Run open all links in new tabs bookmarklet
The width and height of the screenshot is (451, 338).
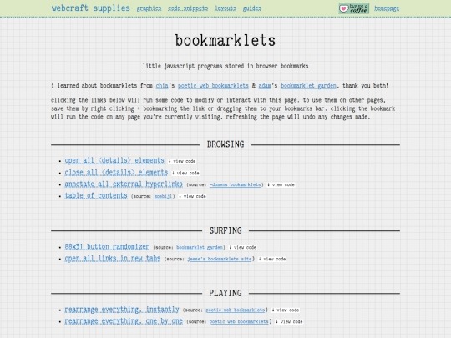[113, 259]
